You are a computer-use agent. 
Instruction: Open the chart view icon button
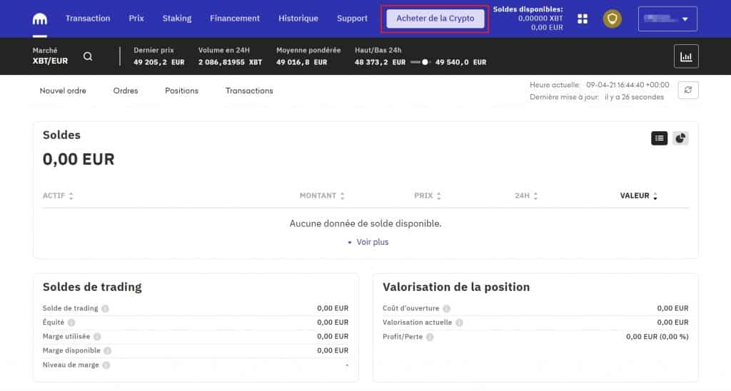click(686, 56)
